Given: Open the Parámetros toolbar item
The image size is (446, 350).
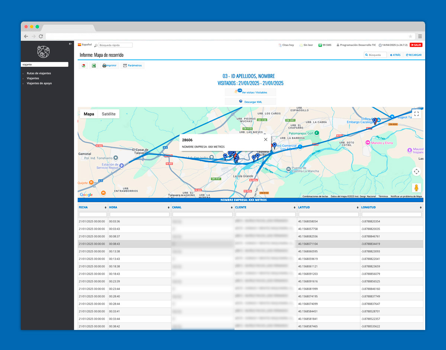Looking at the screenshot, I should [x=132, y=66].
